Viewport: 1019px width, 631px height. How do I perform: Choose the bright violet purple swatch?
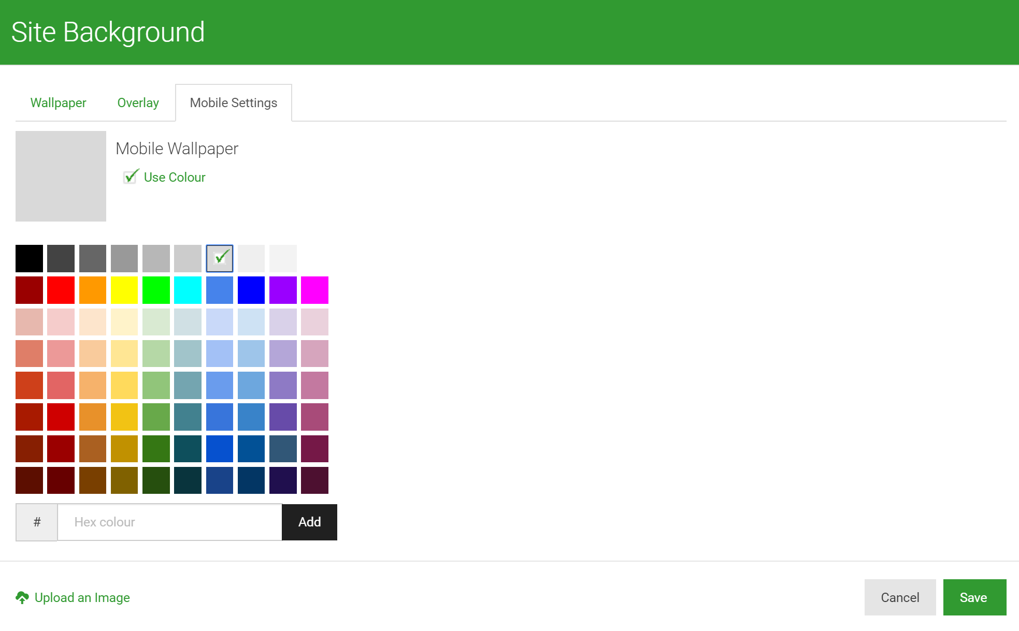click(x=283, y=290)
